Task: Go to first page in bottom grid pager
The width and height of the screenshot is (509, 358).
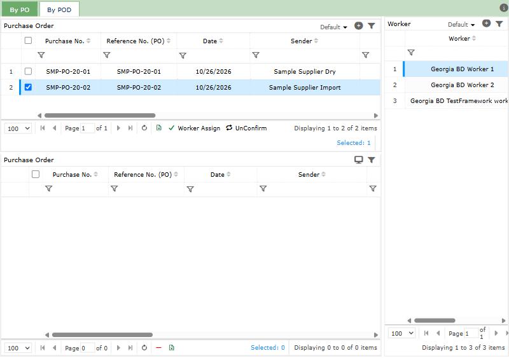Action: click(43, 348)
